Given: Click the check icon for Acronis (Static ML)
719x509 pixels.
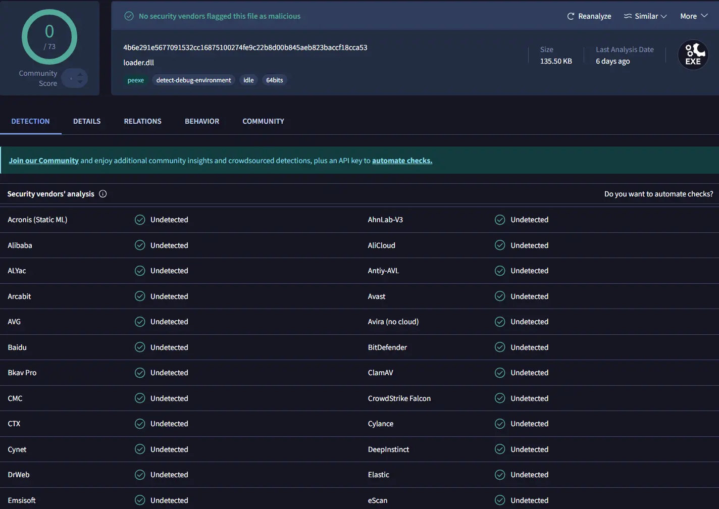Looking at the screenshot, I should (x=140, y=220).
